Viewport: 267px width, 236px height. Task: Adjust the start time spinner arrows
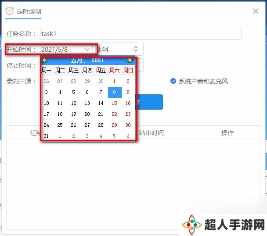136,49
